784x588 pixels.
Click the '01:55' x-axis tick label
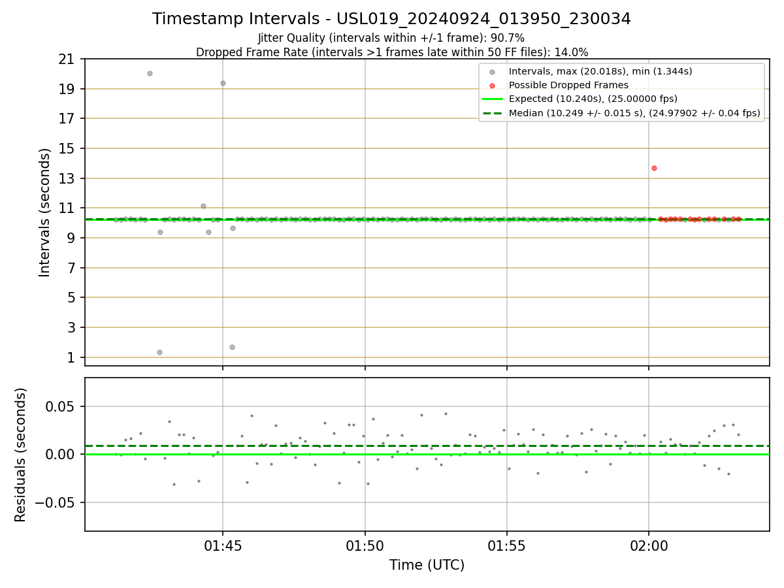(x=506, y=545)
